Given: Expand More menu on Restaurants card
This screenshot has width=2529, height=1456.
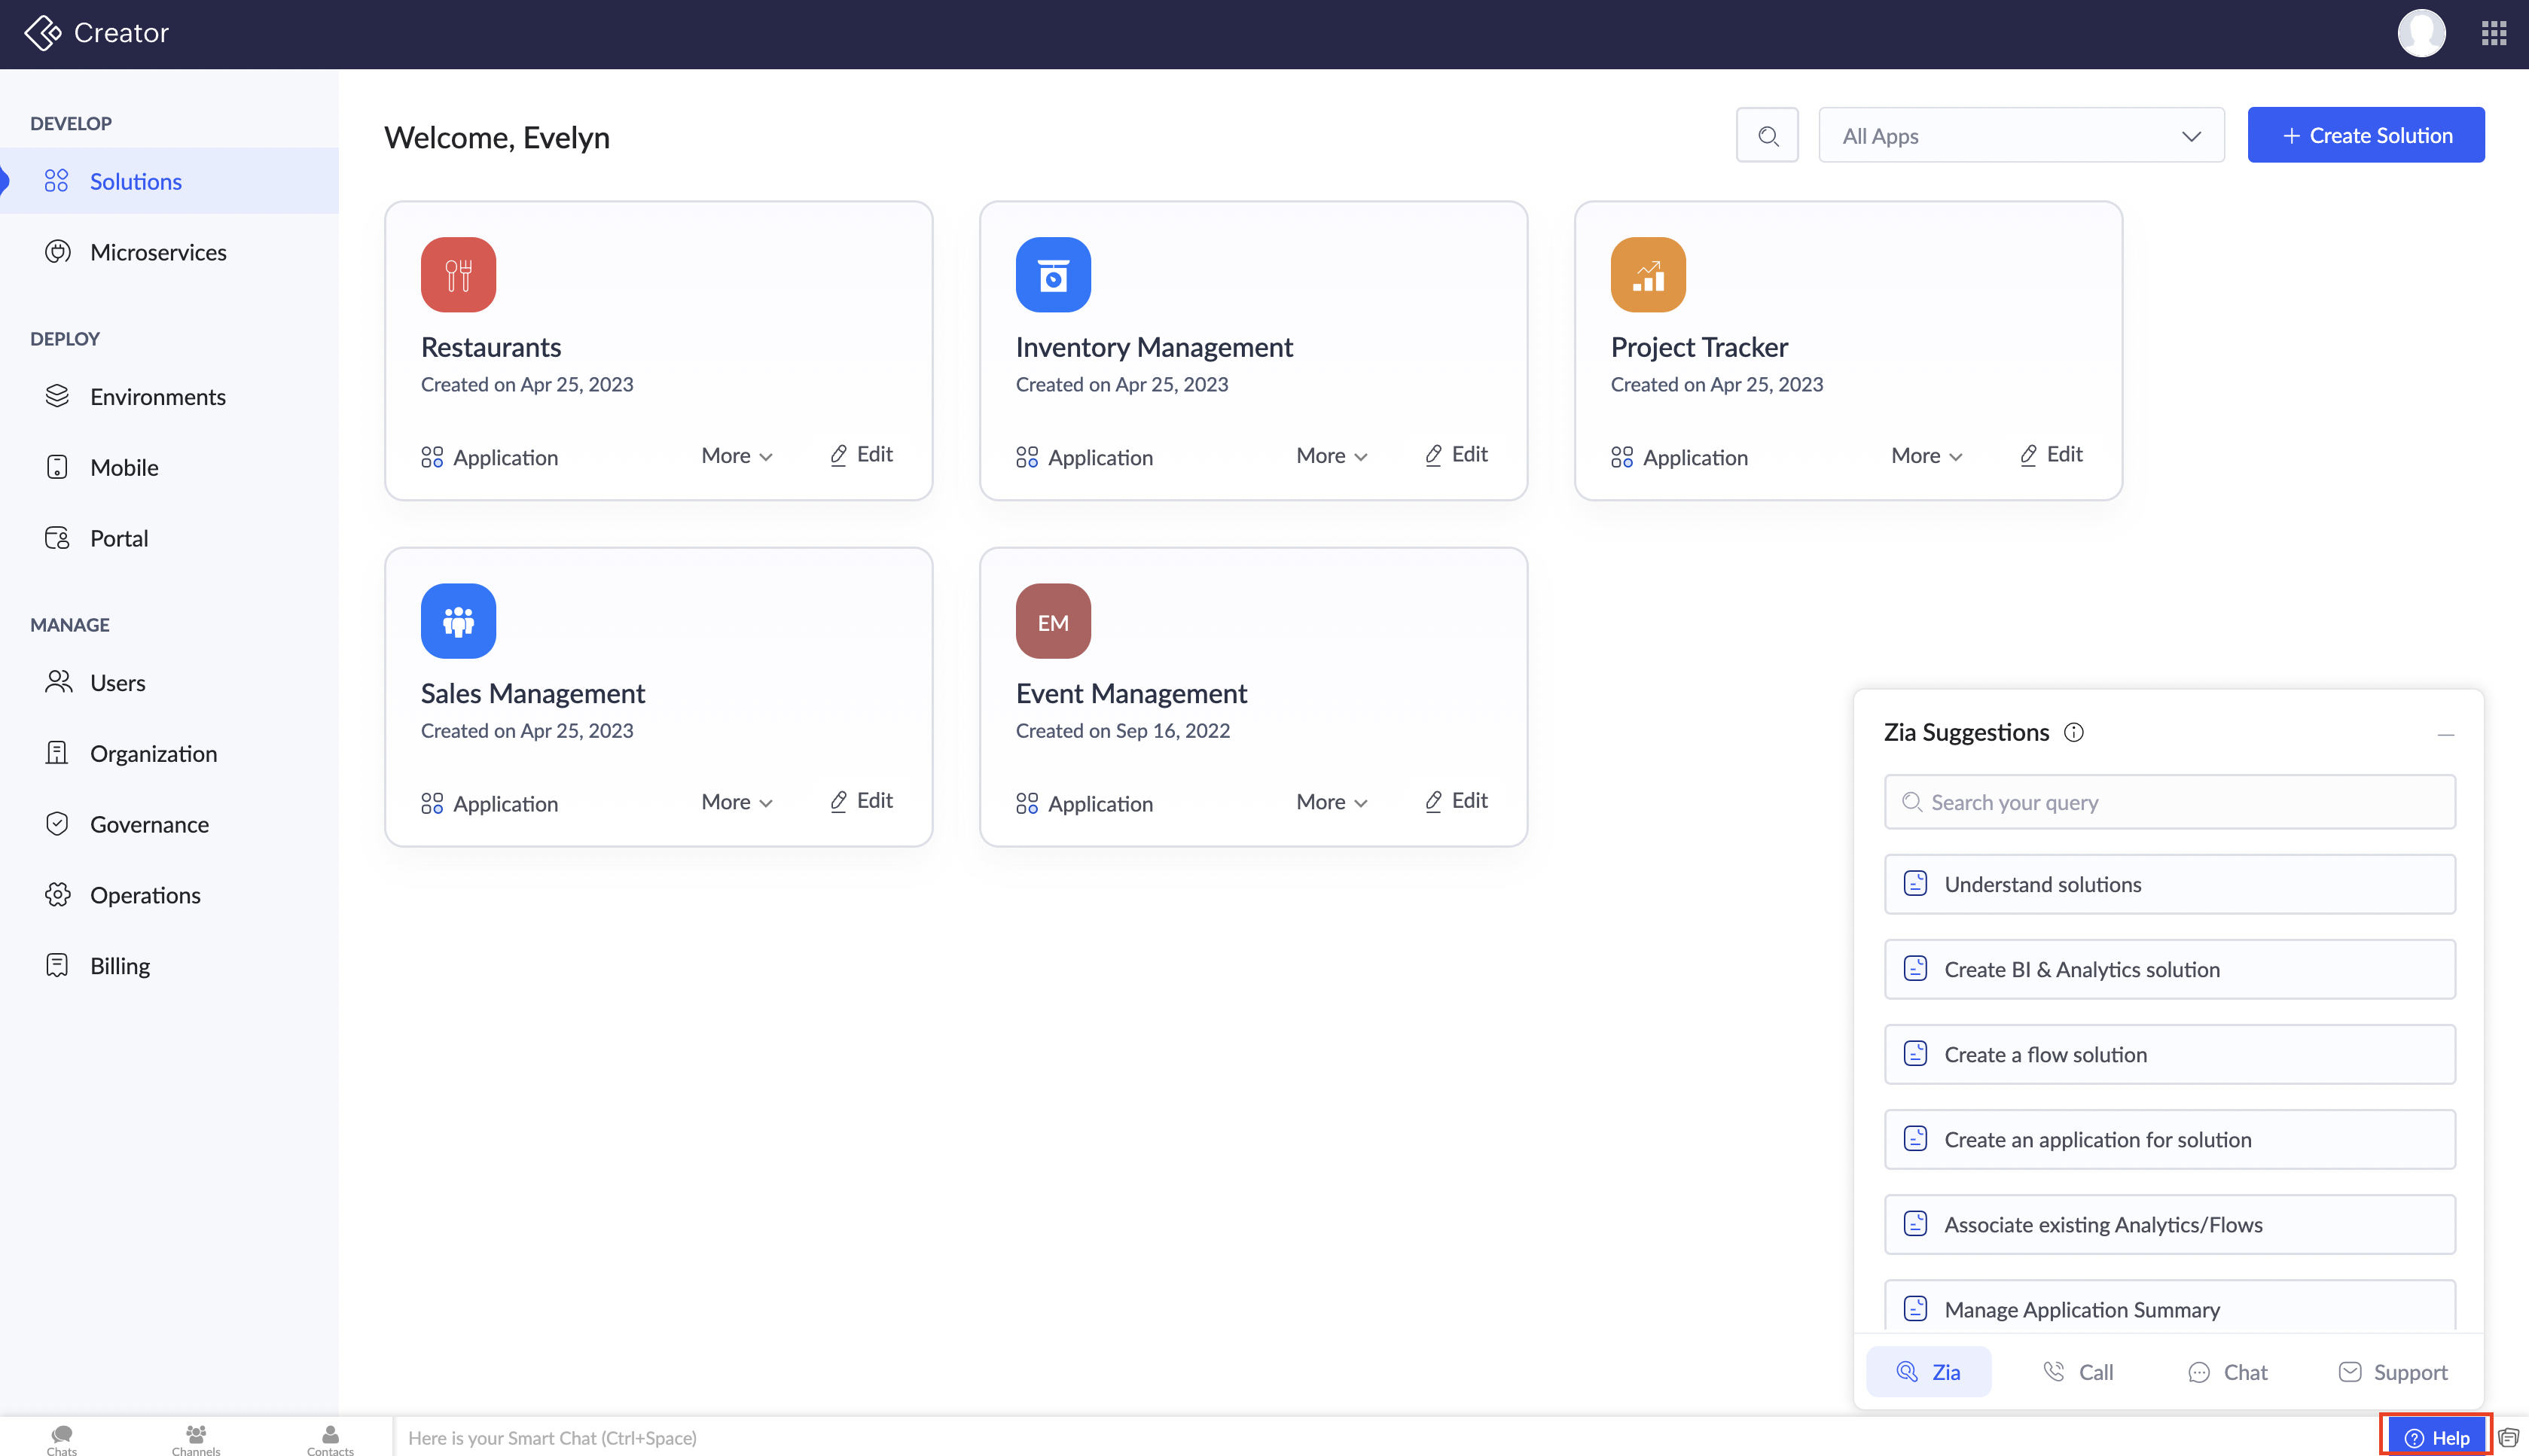Looking at the screenshot, I should (x=737, y=456).
